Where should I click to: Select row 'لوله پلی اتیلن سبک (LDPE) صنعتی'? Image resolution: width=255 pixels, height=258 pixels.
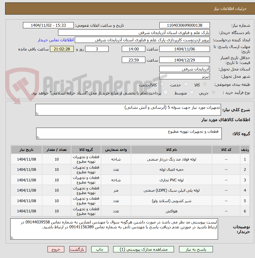tap(130, 190)
